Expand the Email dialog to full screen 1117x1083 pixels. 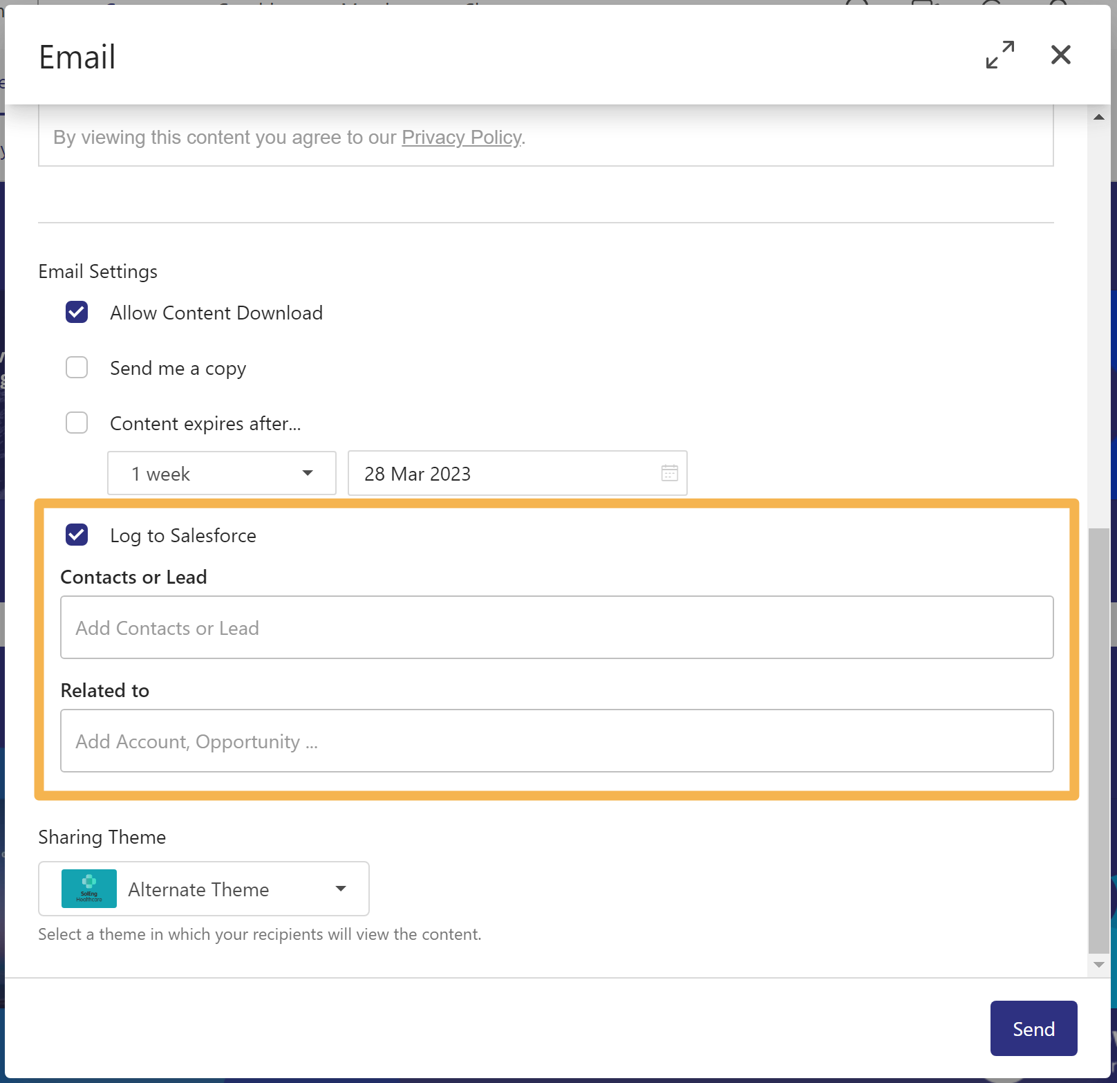999,55
